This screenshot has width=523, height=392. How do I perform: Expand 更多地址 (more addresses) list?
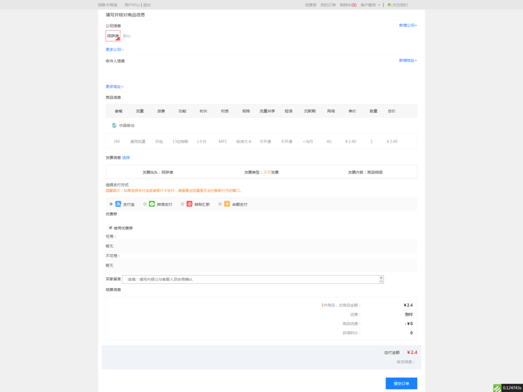click(114, 87)
